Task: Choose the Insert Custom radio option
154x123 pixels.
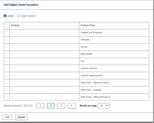Action: (18, 16)
